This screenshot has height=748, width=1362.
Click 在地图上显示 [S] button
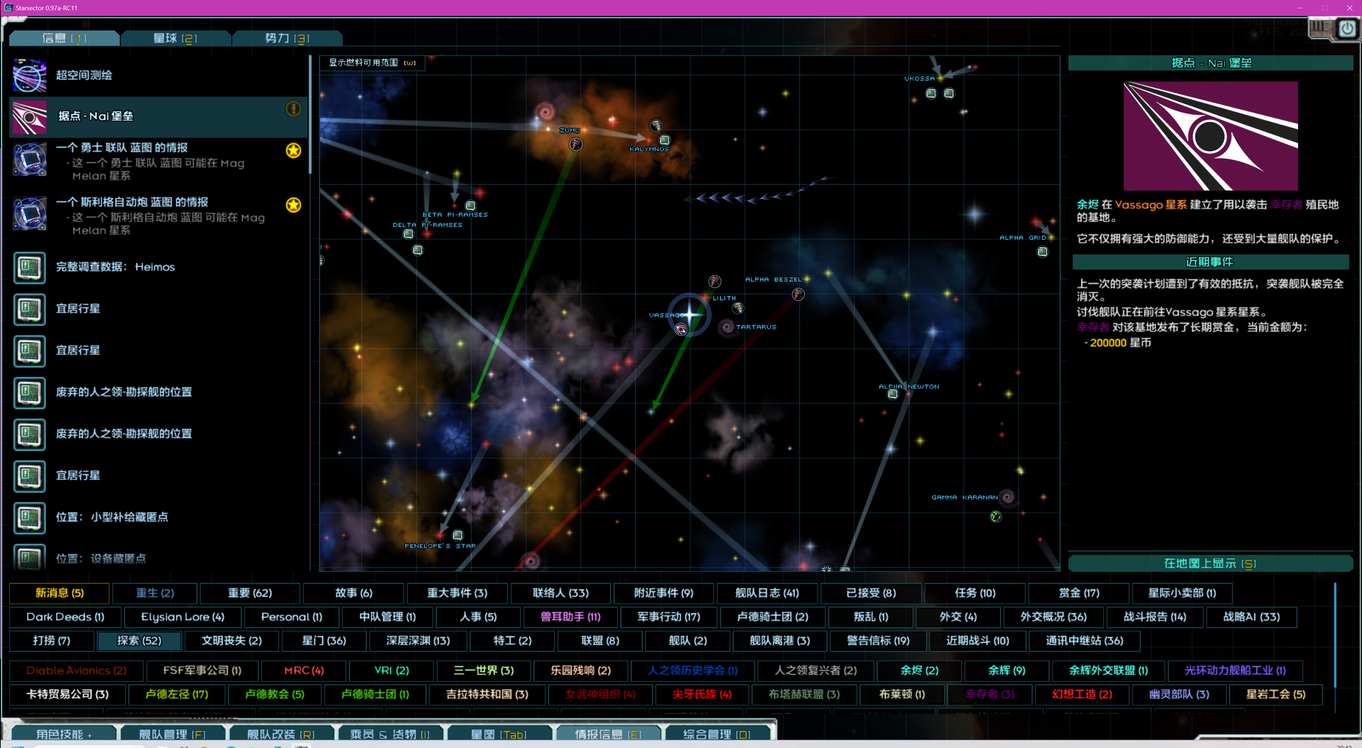1210,563
